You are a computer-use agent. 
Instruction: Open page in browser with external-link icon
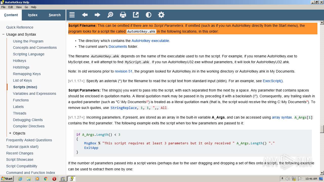click(136, 15)
